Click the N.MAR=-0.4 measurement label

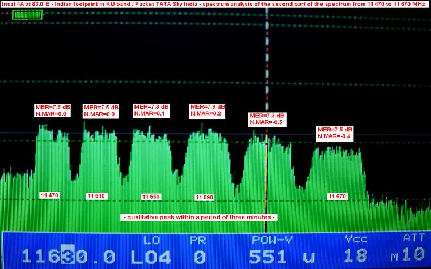335,136
